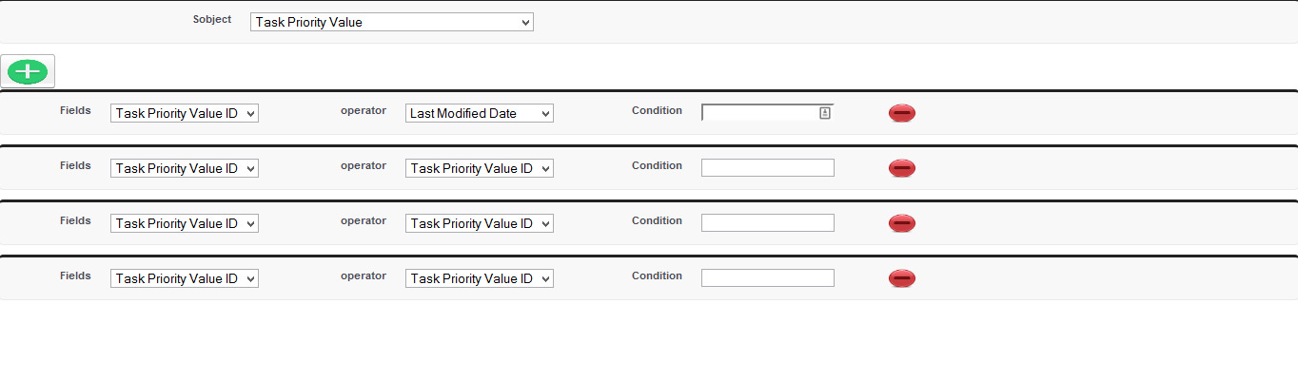Click the red minus in third row
Image resolution: width=1298 pixels, height=380 pixels.
(901, 223)
